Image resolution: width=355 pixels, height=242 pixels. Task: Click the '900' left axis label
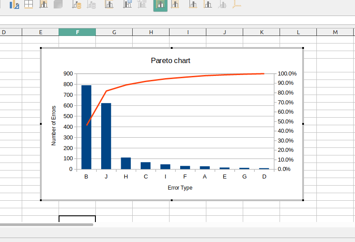tap(68, 74)
